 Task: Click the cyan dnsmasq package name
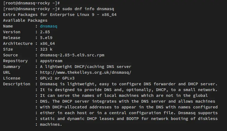pos(48,26)
